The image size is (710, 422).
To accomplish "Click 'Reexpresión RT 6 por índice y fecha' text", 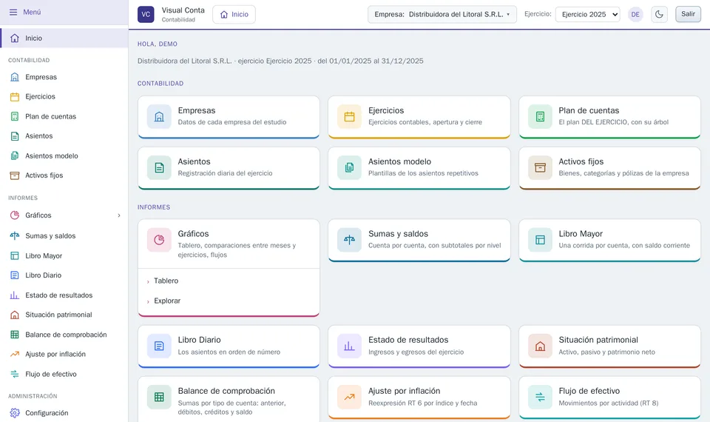I will click(x=422, y=403).
